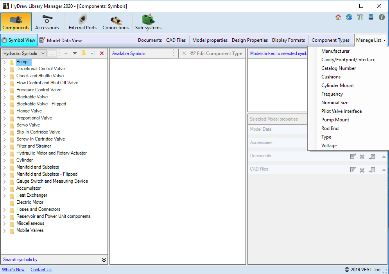
Task: Click the About info icon
Action: tap(382, 17)
